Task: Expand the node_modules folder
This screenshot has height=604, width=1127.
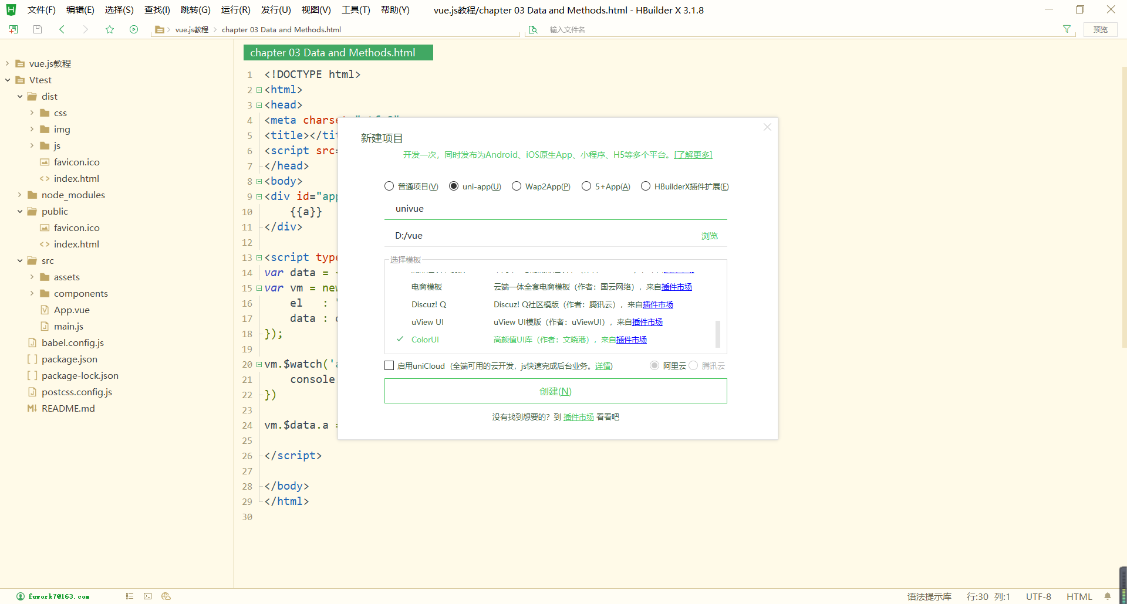Action: (20, 195)
